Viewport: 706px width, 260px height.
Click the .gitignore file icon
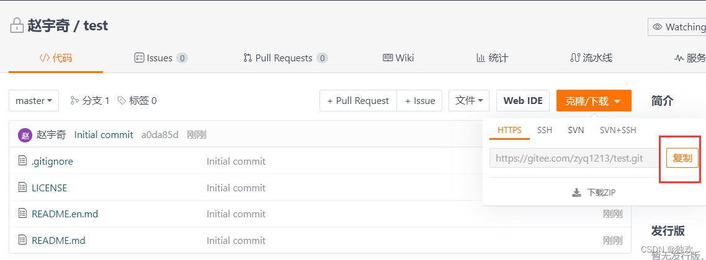click(x=23, y=161)
